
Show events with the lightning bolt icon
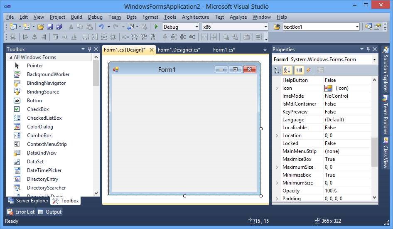pos(309,70)
